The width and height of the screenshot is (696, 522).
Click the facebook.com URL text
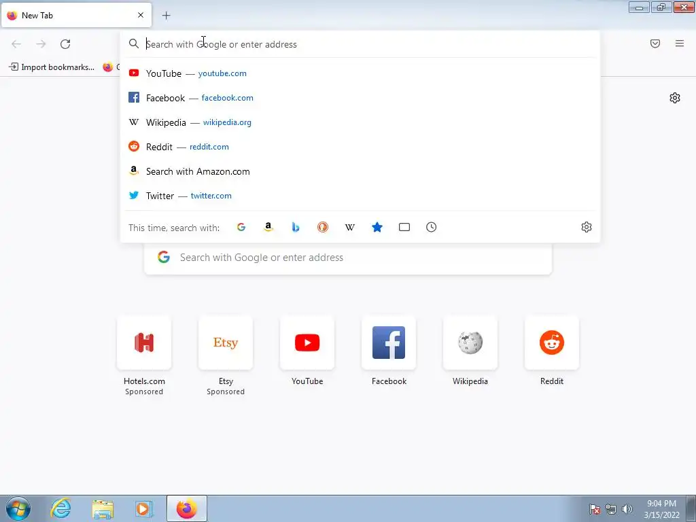[x=227, y=98]
